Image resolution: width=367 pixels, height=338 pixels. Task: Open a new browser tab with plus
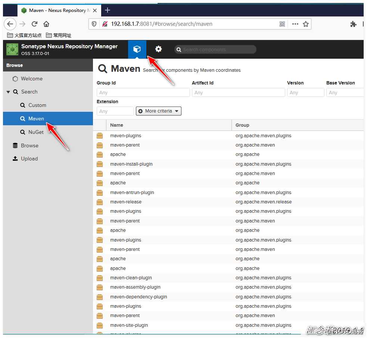(x=108, y=10)
